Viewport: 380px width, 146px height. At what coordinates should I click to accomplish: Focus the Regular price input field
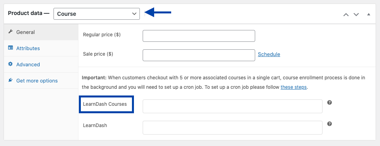199,36
